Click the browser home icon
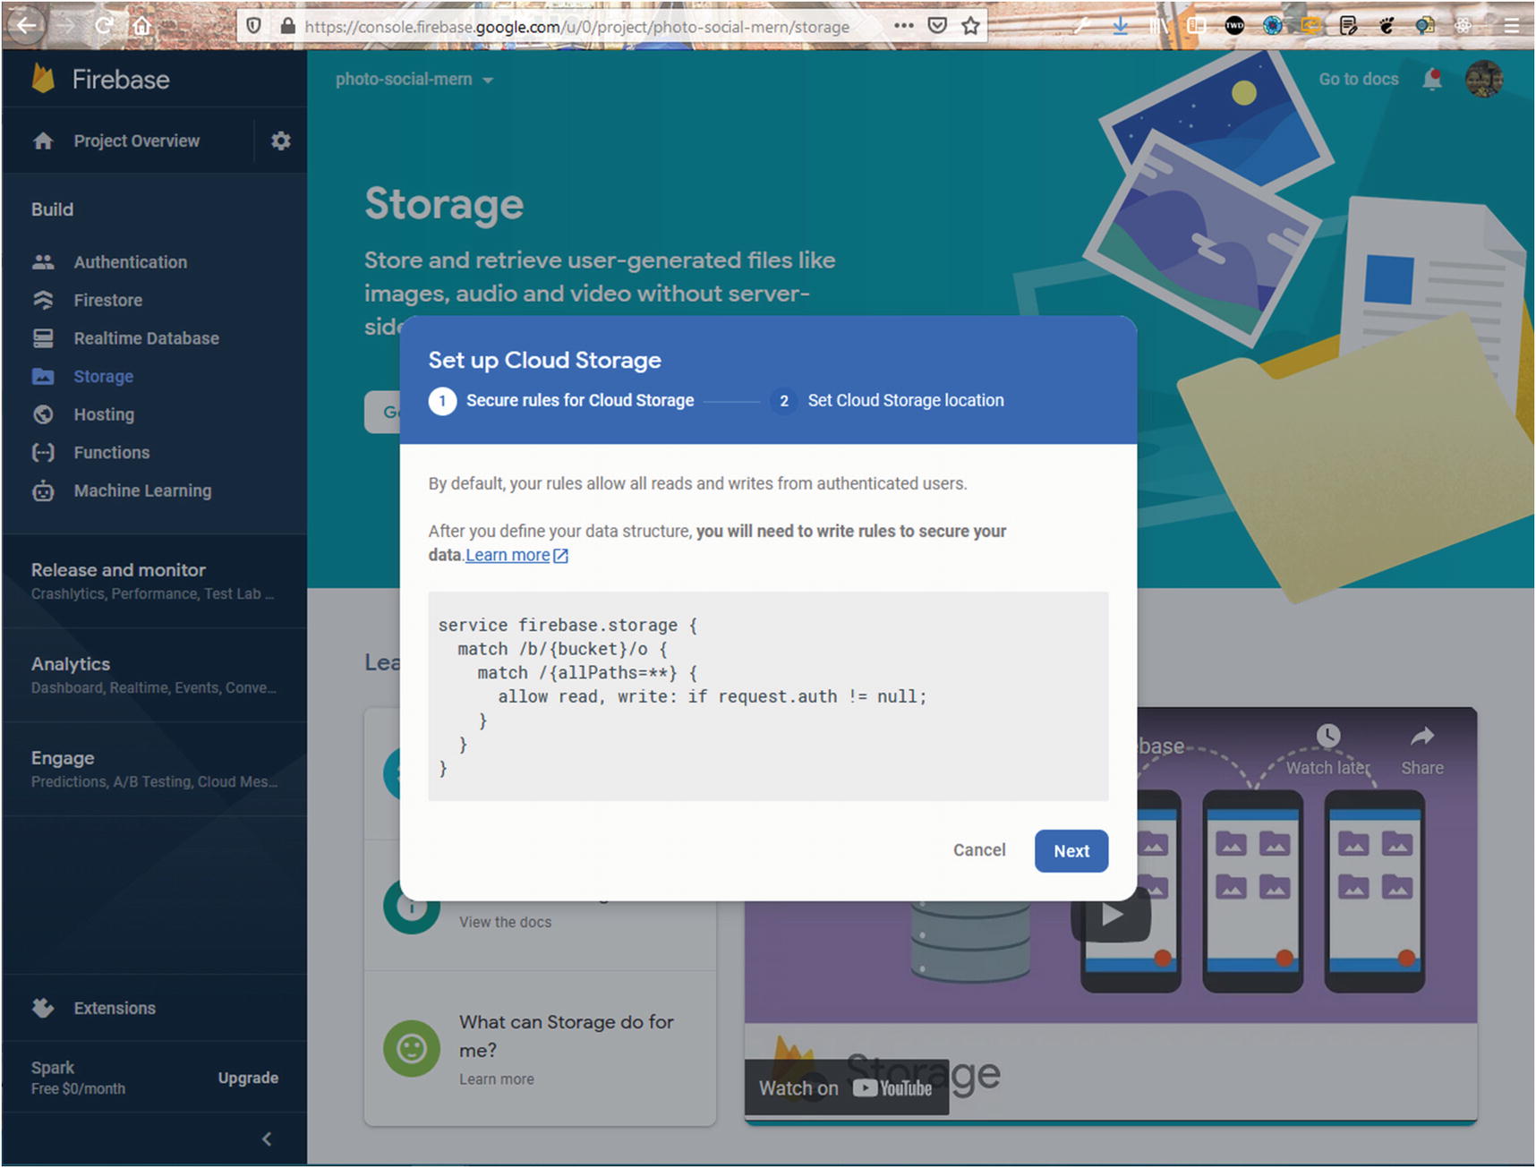 141,26
